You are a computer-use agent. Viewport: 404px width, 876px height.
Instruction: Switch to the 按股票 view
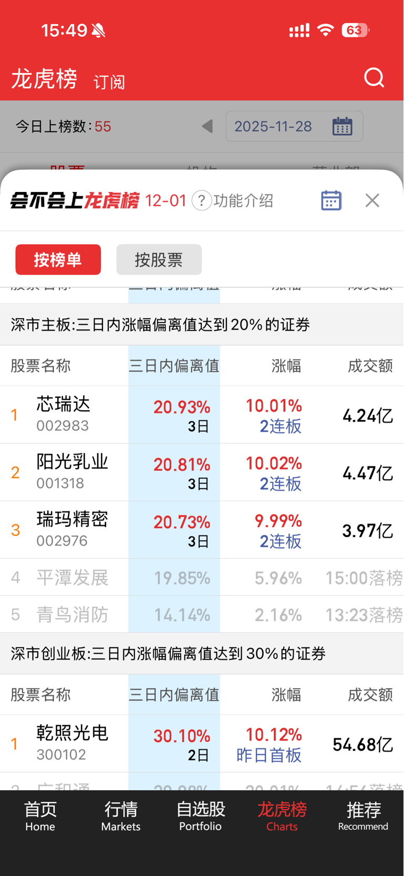click(159, 259)
